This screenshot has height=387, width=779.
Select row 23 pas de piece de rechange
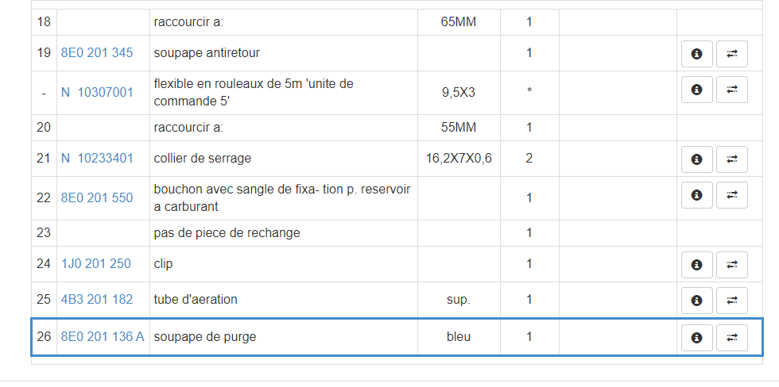[227, 233]
